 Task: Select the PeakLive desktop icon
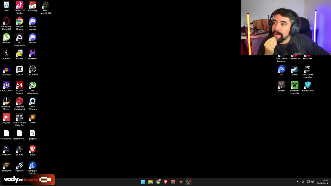coord(19,165)
